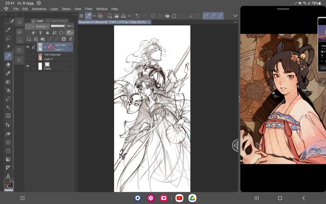This screenshot has width=326, height=204.
Task: Select the Text tool
Action: 8,176
